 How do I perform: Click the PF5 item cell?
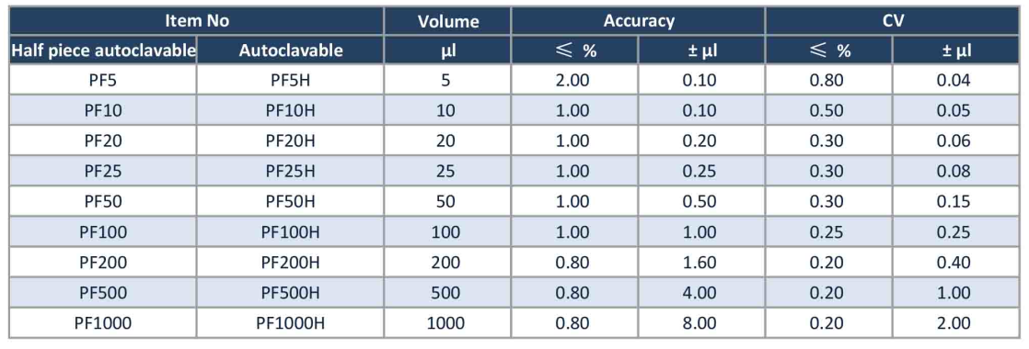(x=102, y=81)
